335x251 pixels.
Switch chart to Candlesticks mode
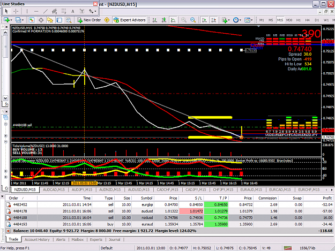pos(163,20)
